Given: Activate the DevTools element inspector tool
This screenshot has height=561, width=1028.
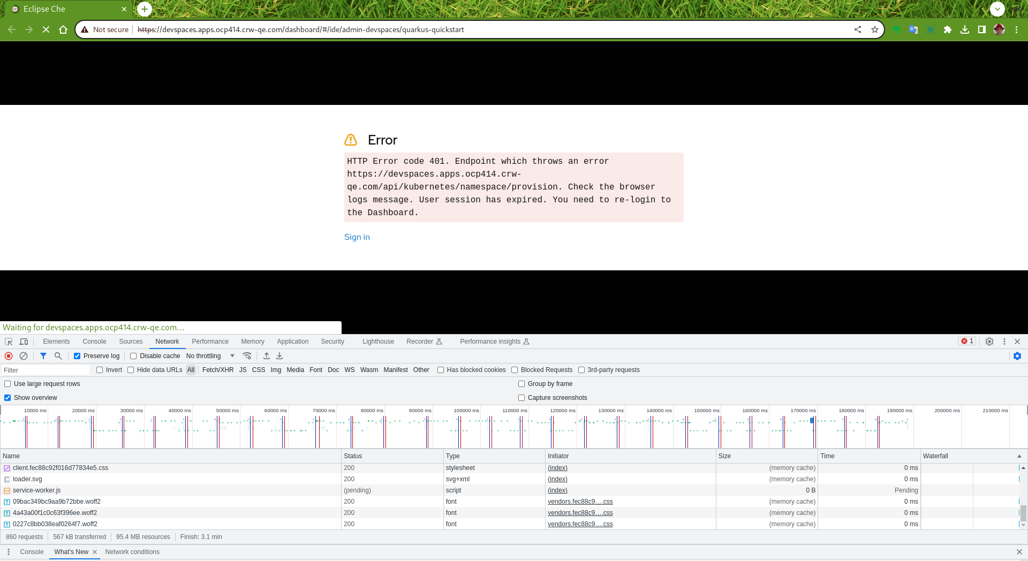Looking at the screenshot, I should 9,342.
